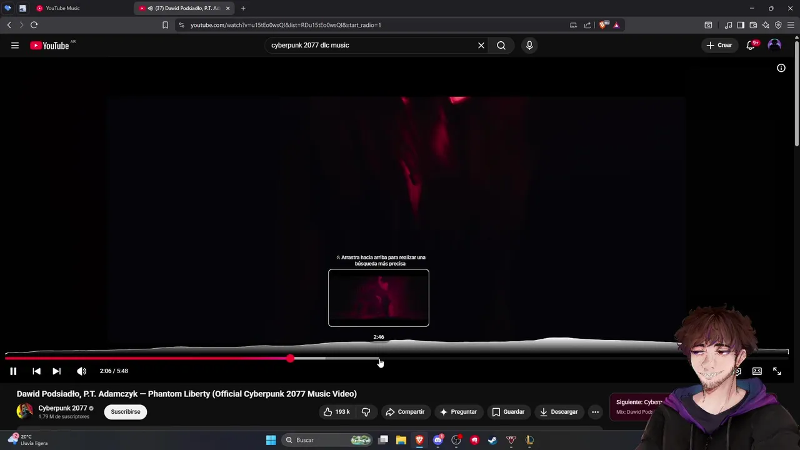800x450 pixels.
Task: Click the Crear button
Action: click(x=719, y=45)
